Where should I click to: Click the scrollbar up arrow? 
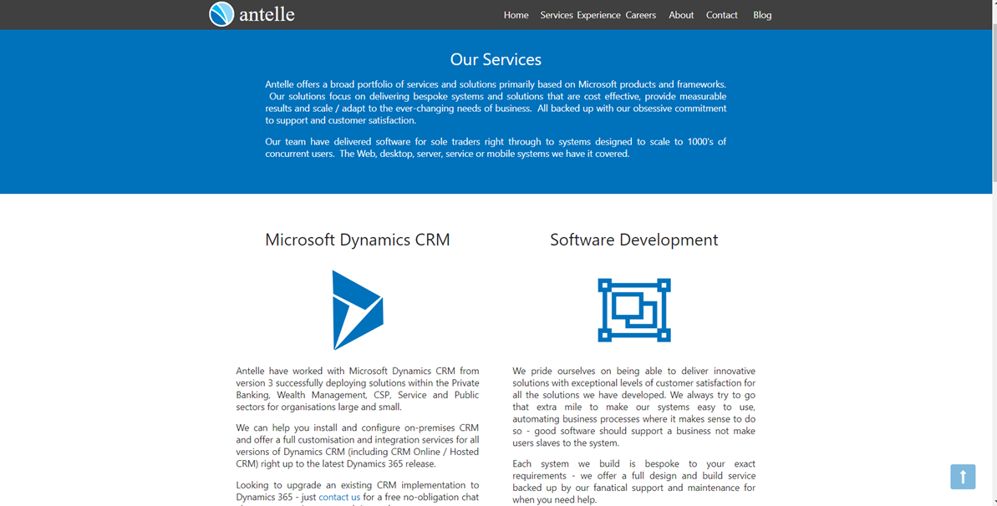pos(993,4)
